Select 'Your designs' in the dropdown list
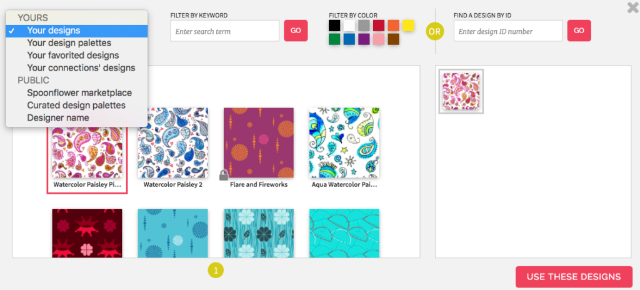The height and width of the screenshot is (290, 640). click(x=77, y=31)
